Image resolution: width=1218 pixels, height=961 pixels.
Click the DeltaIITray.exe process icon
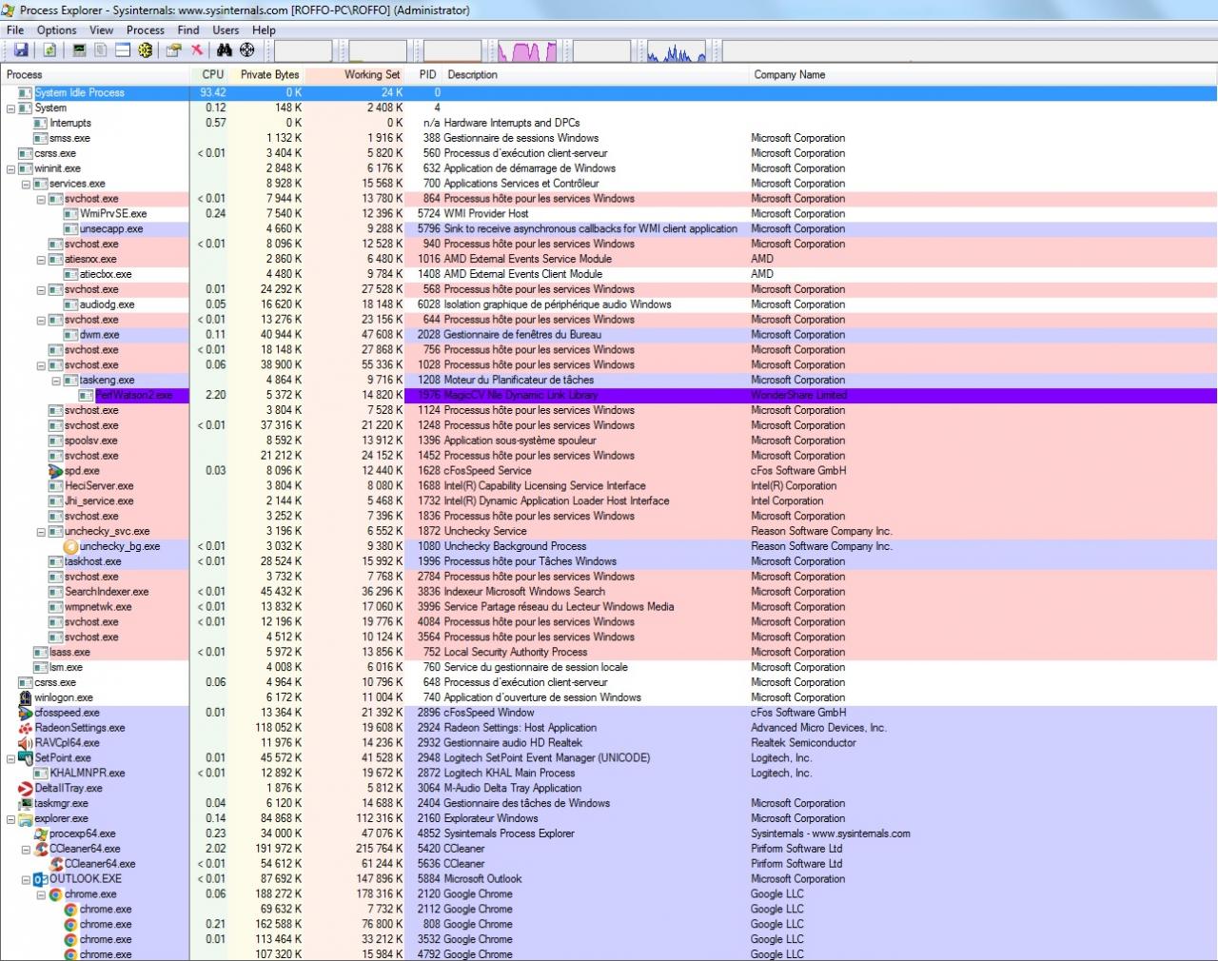pyautogui.click(x=26, y=788)
